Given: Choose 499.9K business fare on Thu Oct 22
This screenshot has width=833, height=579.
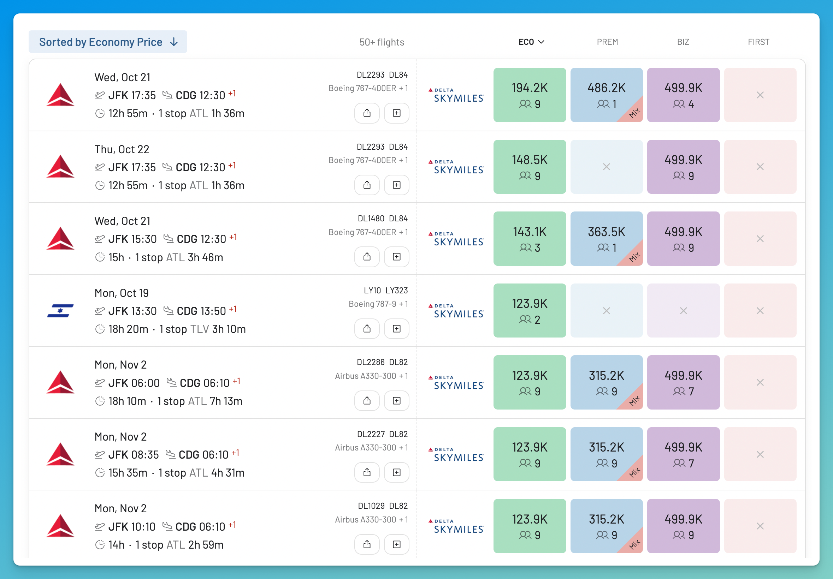Looking at the screenshot, I should [683, 167].
